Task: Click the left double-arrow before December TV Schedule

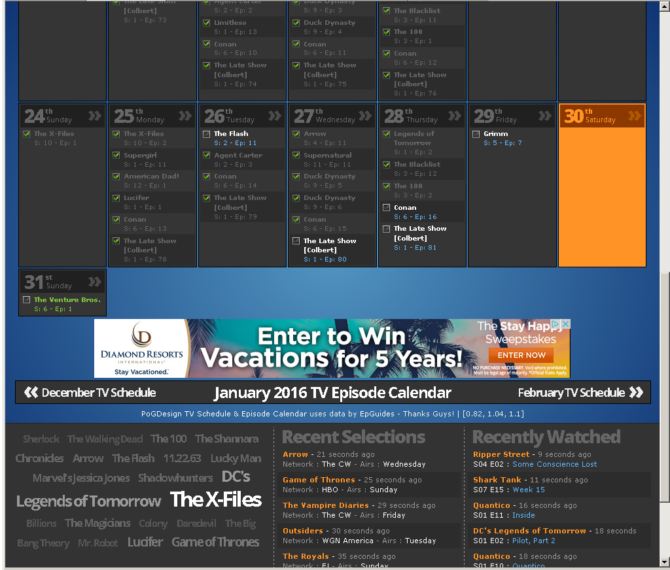Action: point(31,392)
